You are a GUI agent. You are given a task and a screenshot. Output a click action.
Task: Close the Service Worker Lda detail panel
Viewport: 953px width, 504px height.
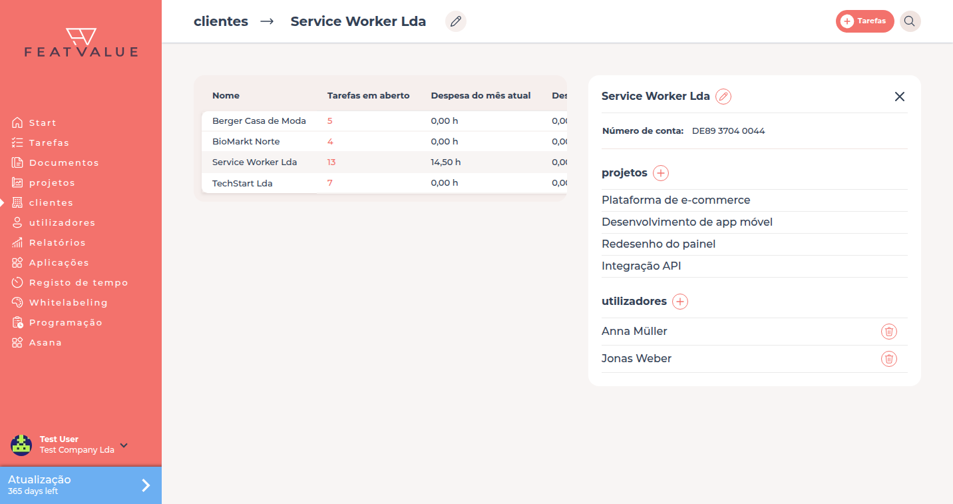(900, 97)
